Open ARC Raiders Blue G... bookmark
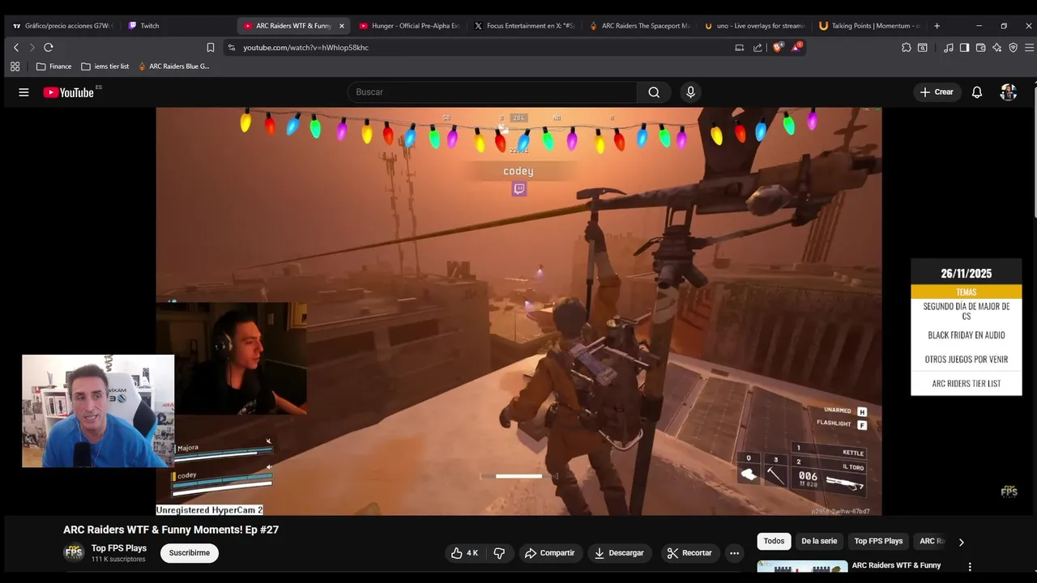The width and height of the screenshot is (1037, 583). tap(174, 66)
